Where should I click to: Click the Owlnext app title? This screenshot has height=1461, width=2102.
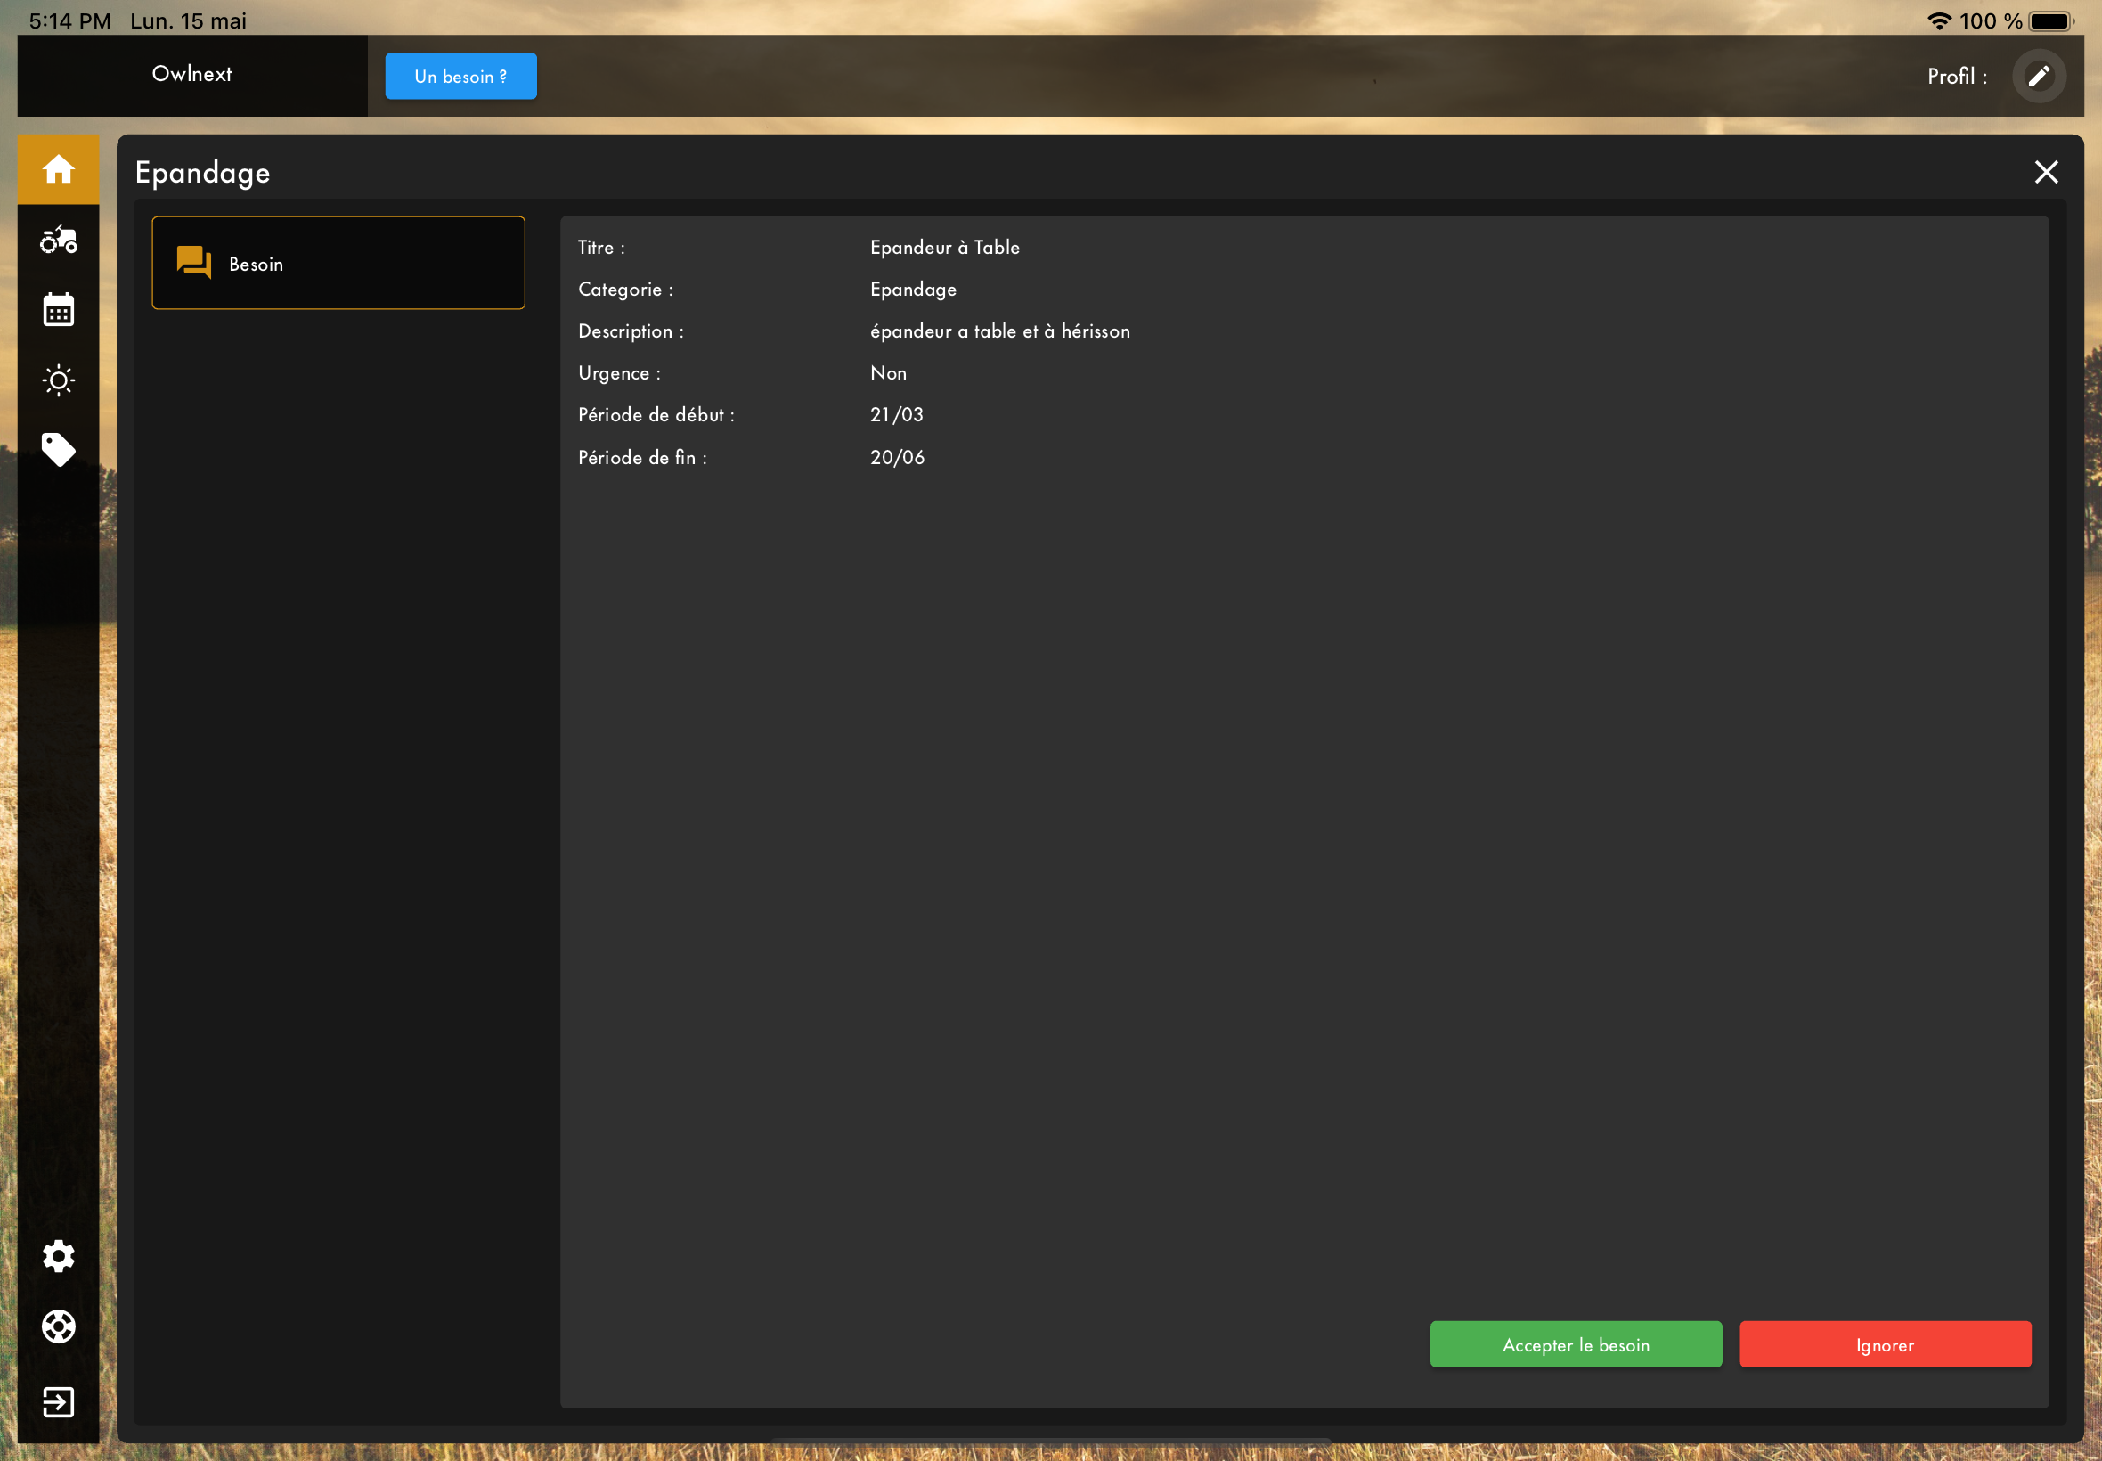[x=192, y=74]
